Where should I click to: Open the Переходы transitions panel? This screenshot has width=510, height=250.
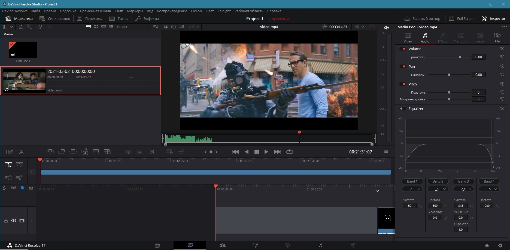tap(90, 18)
